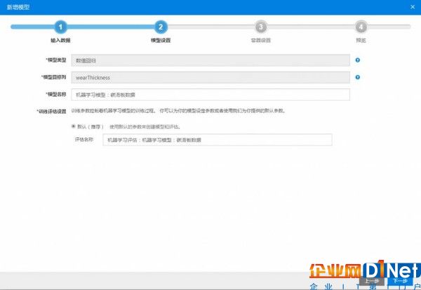
Task: Click the 模型类型 field showing 数值回归
Action: click(210, 60)
